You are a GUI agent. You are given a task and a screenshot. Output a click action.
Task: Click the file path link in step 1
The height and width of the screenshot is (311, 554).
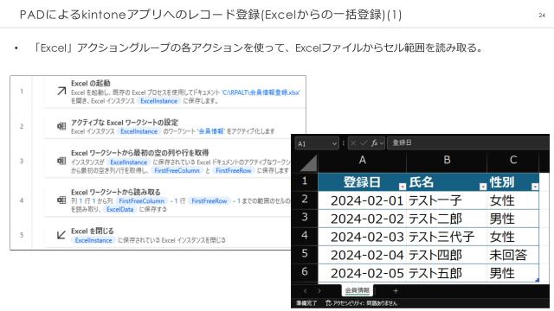[261, 92]
